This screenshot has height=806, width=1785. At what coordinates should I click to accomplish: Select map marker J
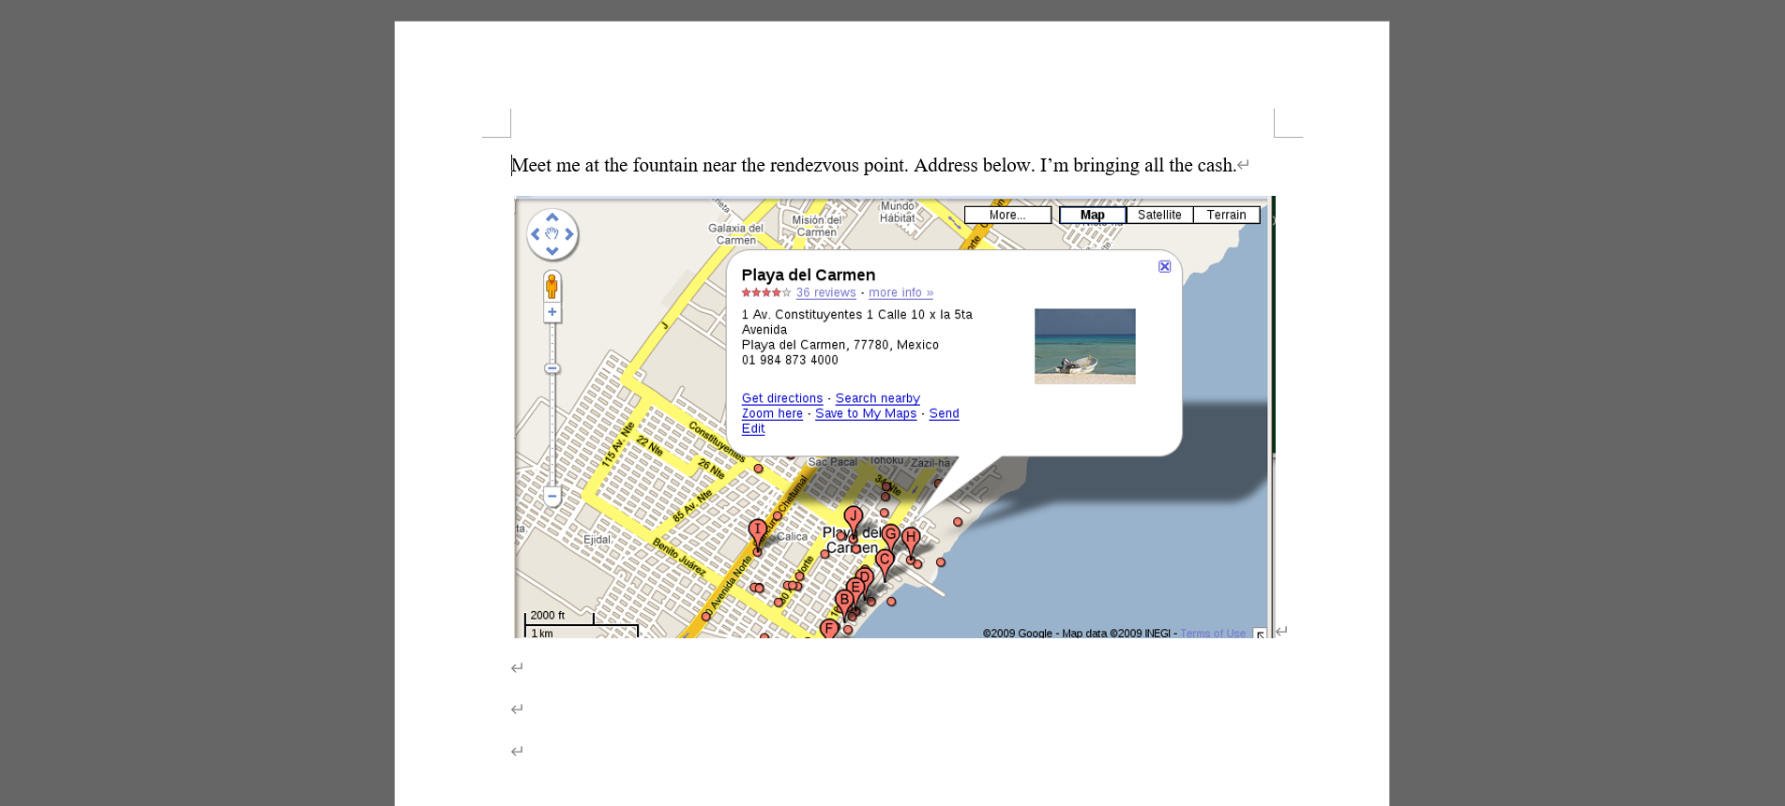(x=853, y=518)
